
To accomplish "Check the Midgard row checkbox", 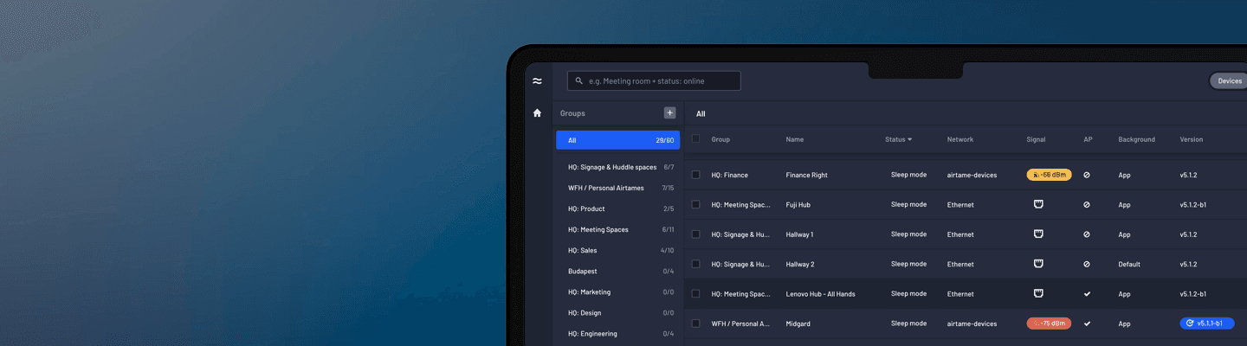I will (695, 324).
